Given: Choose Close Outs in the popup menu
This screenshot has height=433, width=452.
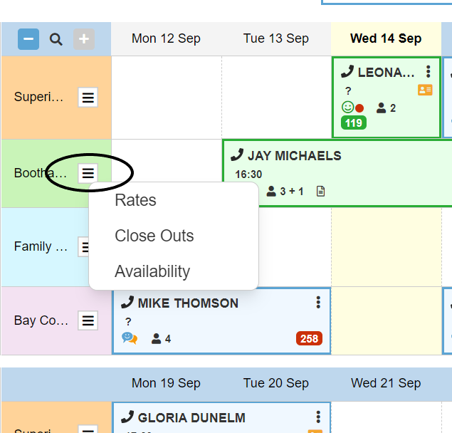Looking at the screenshot, I should [154, 236].
